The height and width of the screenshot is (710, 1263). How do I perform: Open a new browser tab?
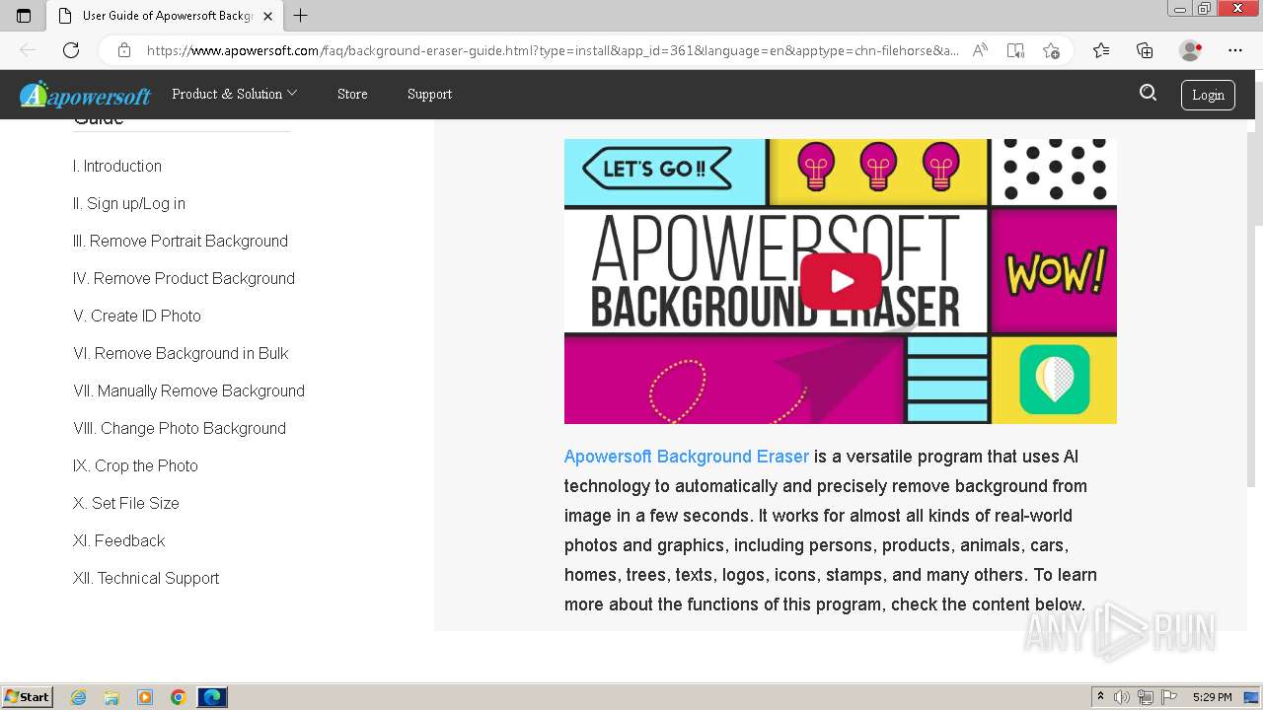tap(301, 16)
